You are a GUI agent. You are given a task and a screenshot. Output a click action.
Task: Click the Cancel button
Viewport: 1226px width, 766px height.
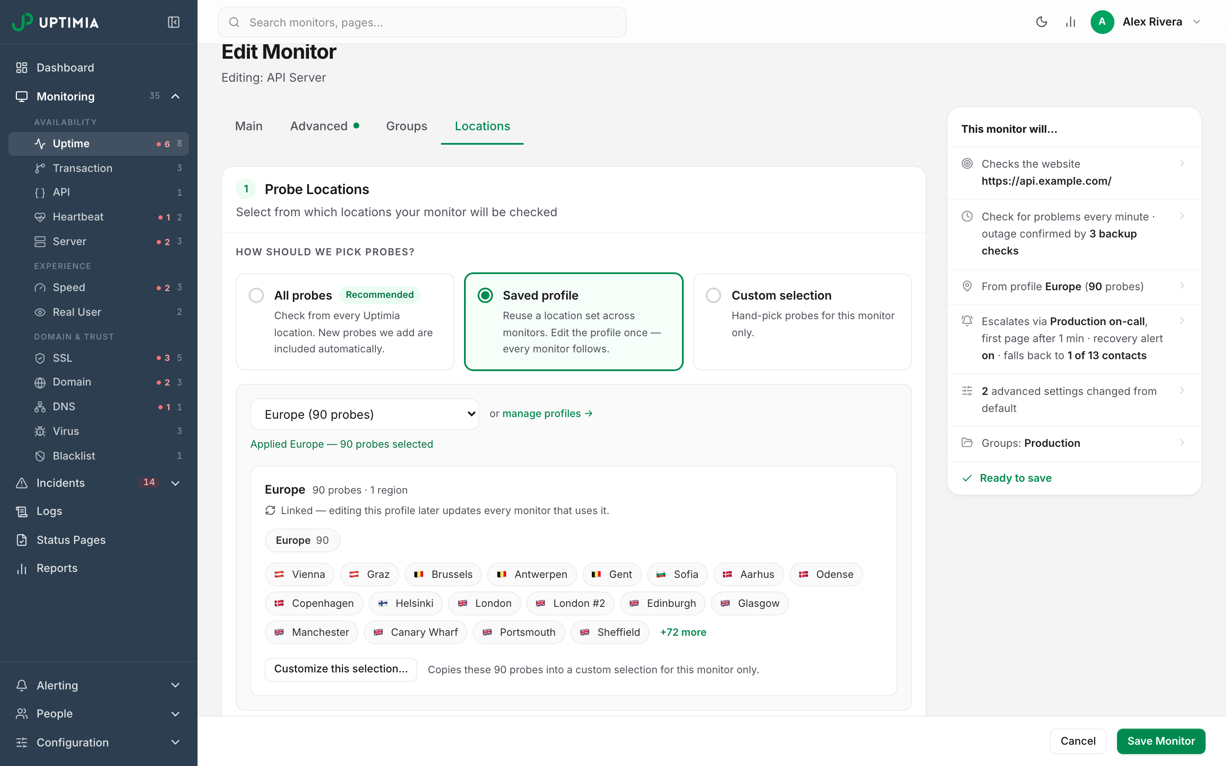(x=1077, y=741)
